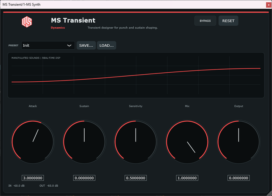Open the Init preset dropdown
The height and width of the screenshot is (196, 272).
pos(48,45)
